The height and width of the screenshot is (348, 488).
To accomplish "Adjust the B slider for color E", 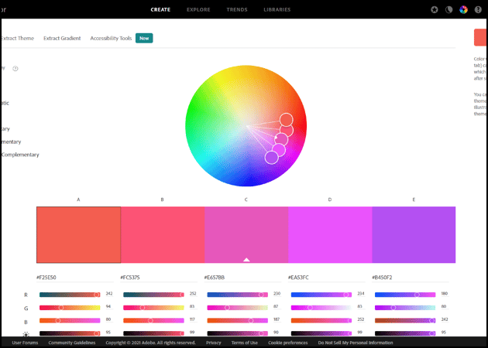I will 405,320.
